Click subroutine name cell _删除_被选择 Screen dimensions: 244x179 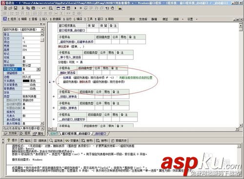[x=67, y=73]
